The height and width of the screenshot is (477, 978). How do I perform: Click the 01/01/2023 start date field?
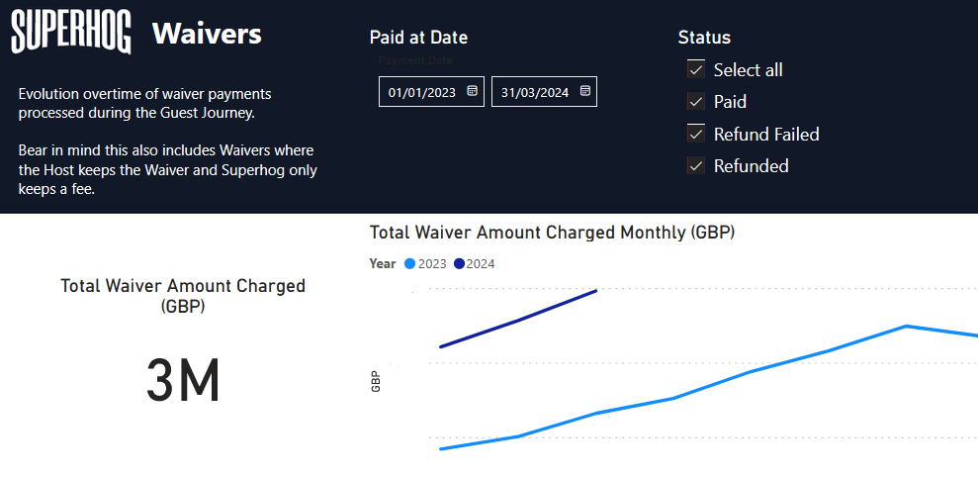tap(422, 92)
